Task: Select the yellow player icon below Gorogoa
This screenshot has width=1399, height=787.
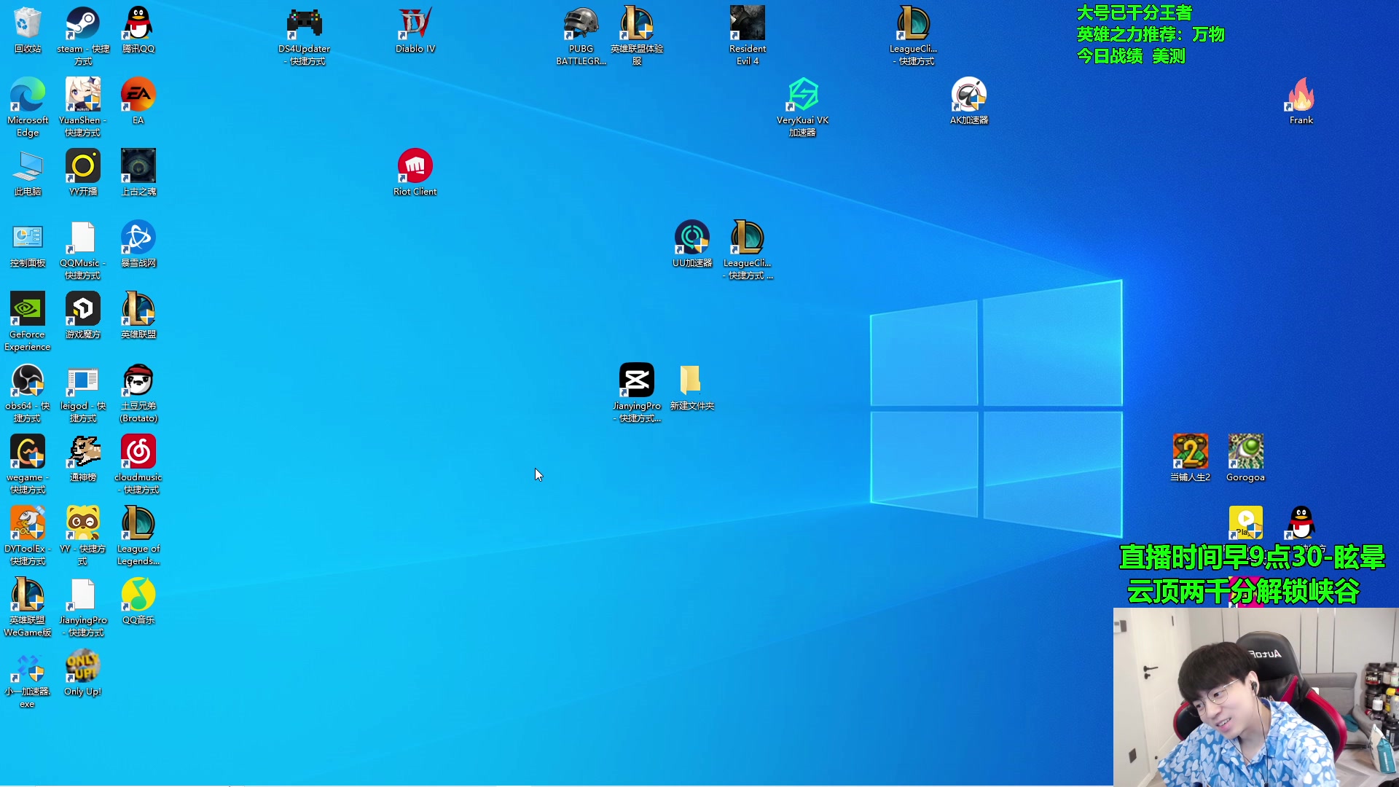Action: pyautogui.click(x=1246, y=523)
